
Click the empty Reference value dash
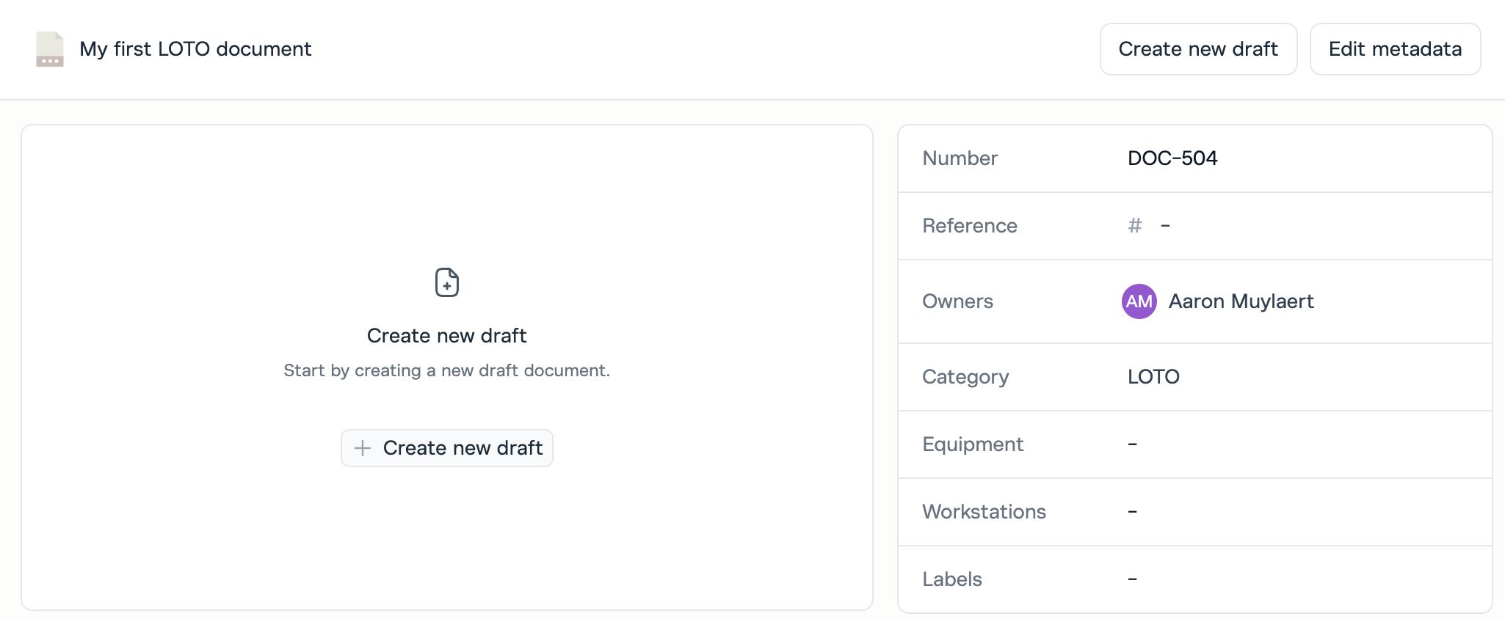click(1165, 226)
